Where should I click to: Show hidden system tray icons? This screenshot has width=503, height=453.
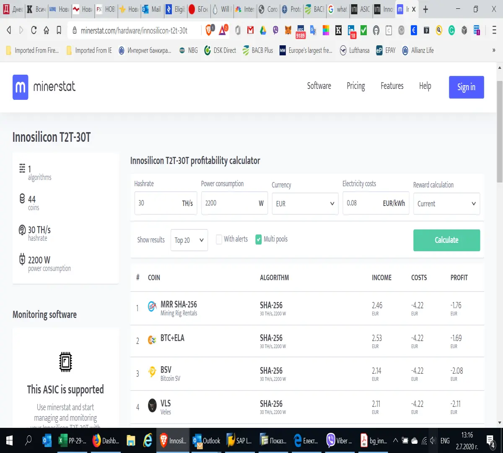tap(395, 440)
